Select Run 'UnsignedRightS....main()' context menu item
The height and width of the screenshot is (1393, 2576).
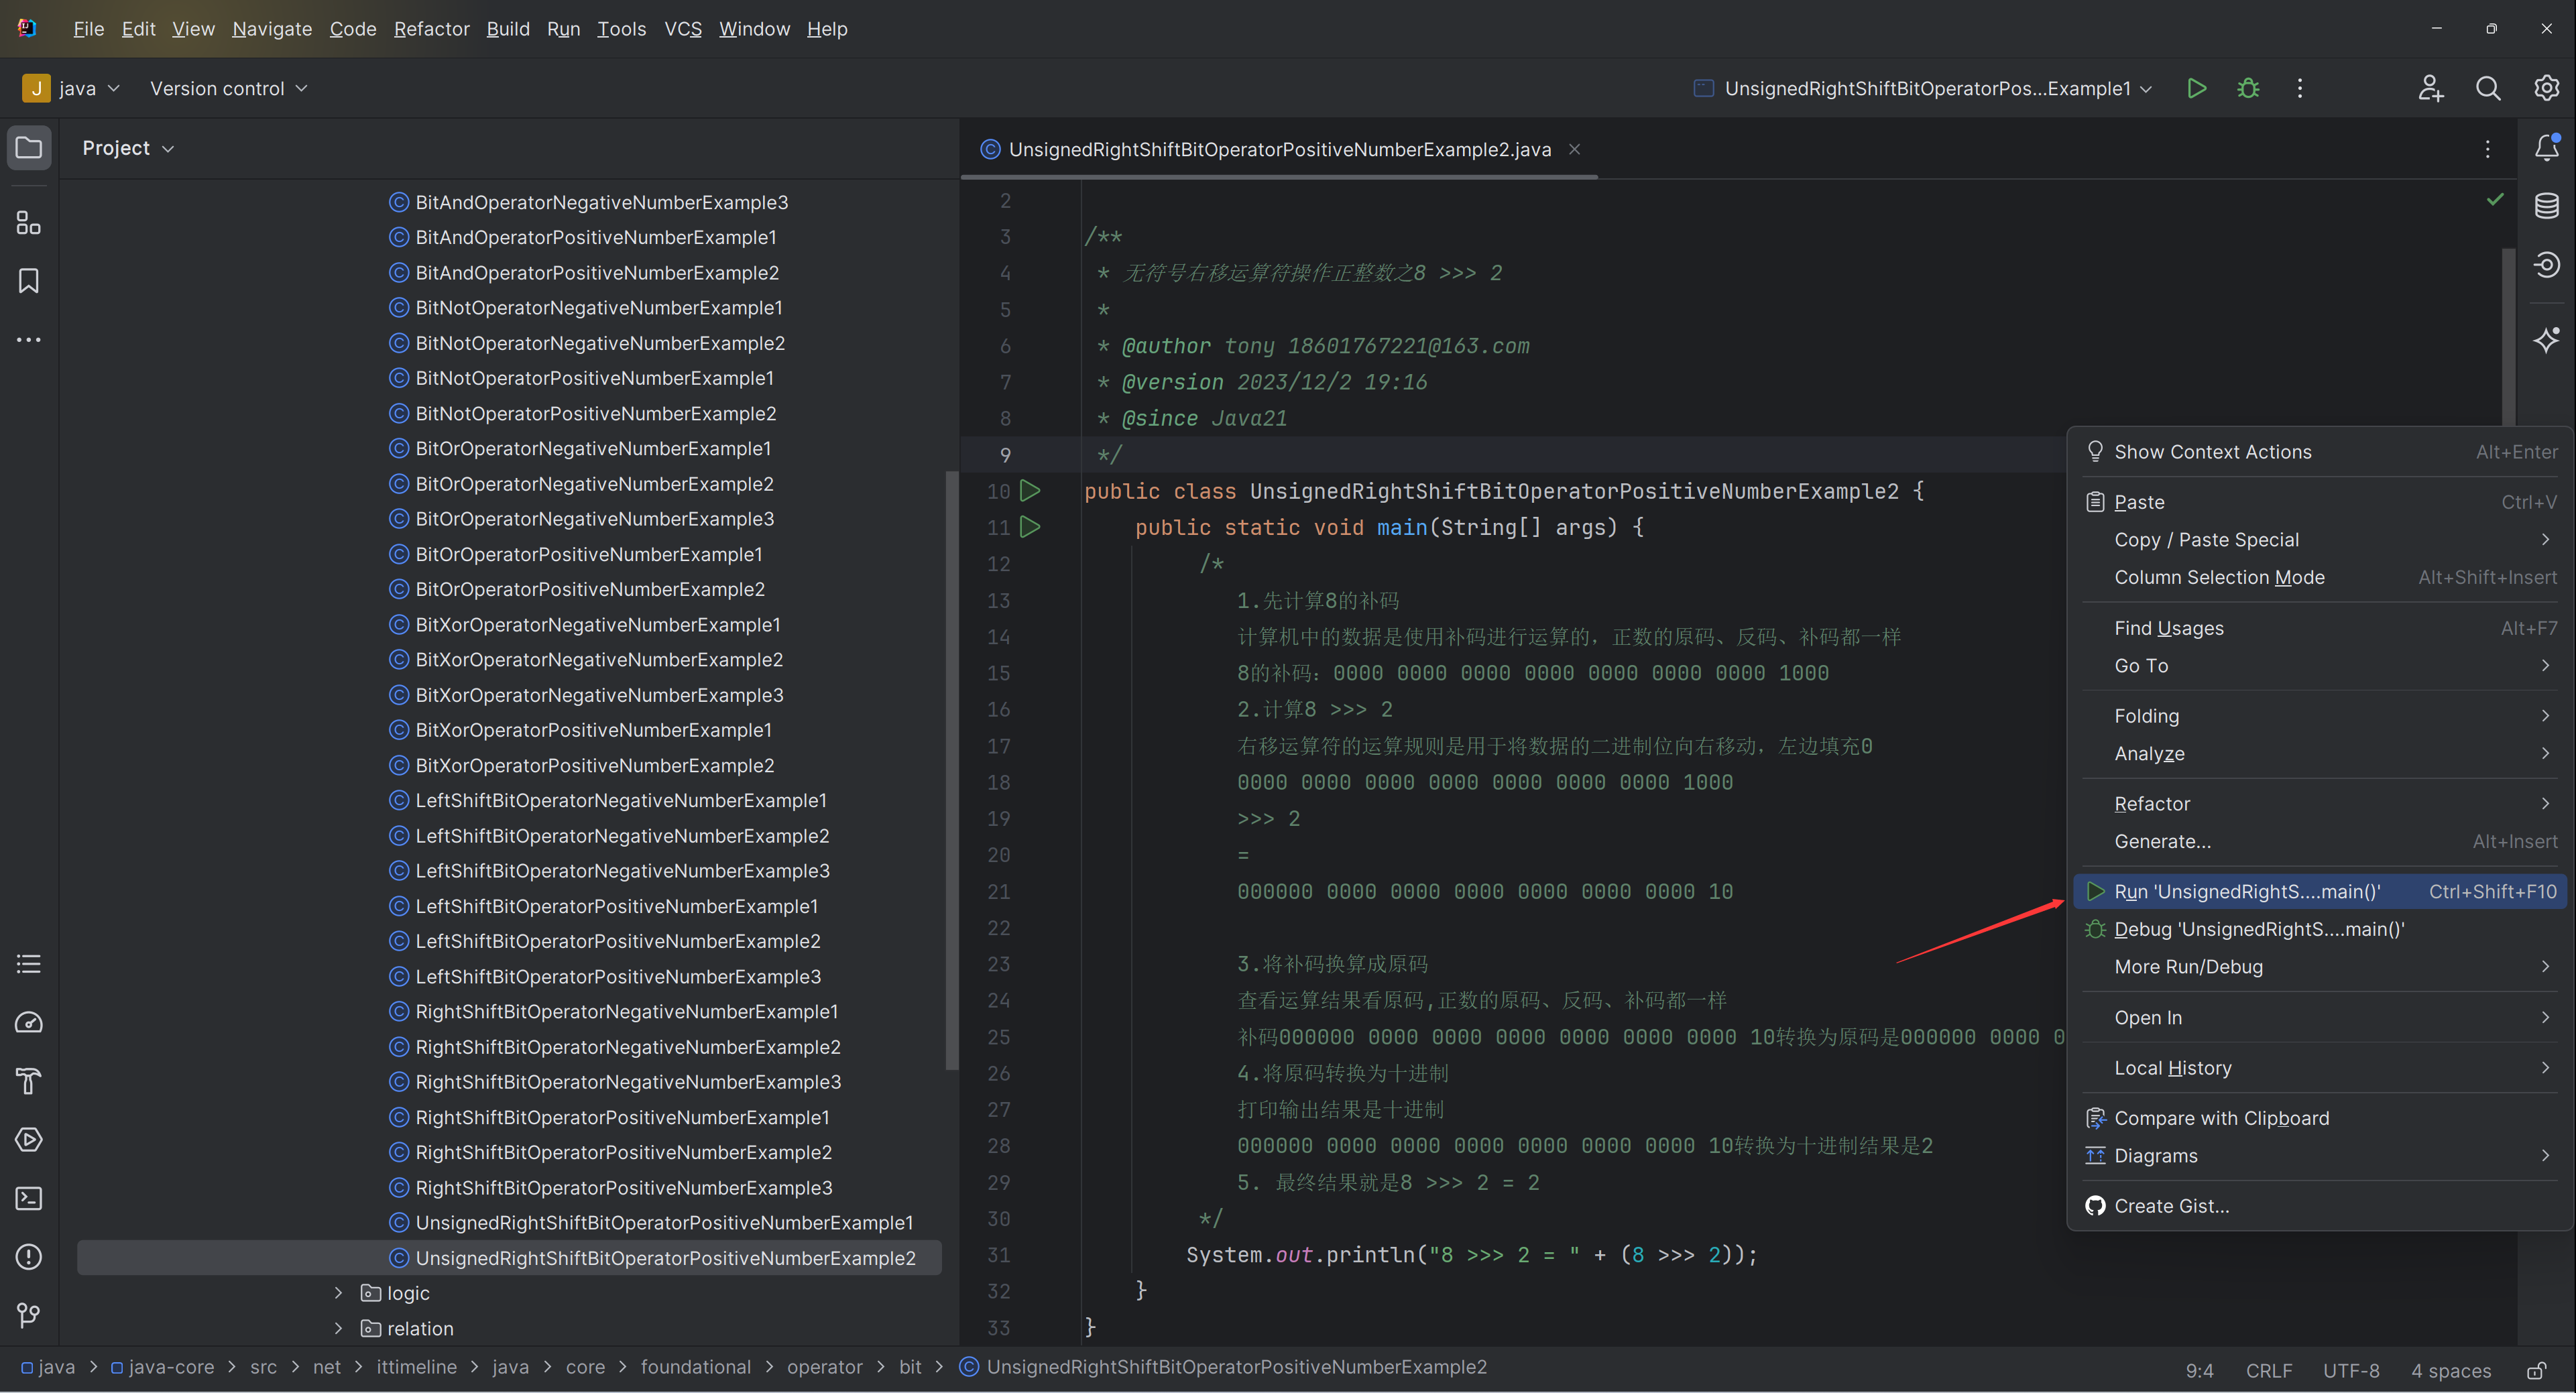[x=2320, y=892]
